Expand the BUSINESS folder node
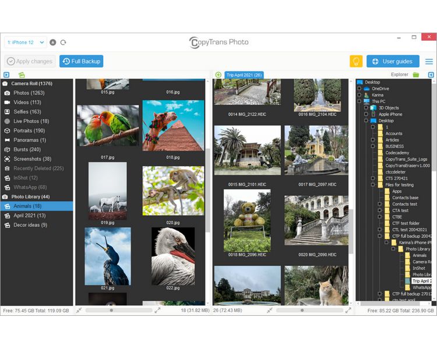437x349 pixels. coord(373,146)
